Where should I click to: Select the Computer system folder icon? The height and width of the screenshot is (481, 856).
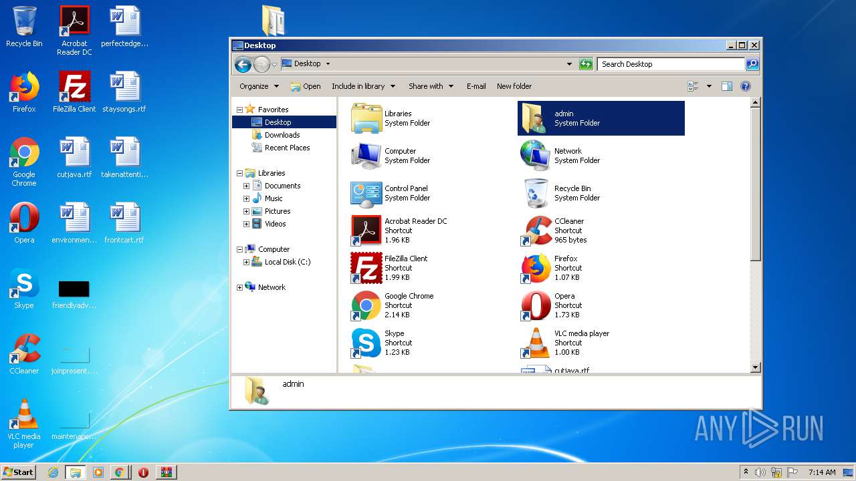point(366,156)
